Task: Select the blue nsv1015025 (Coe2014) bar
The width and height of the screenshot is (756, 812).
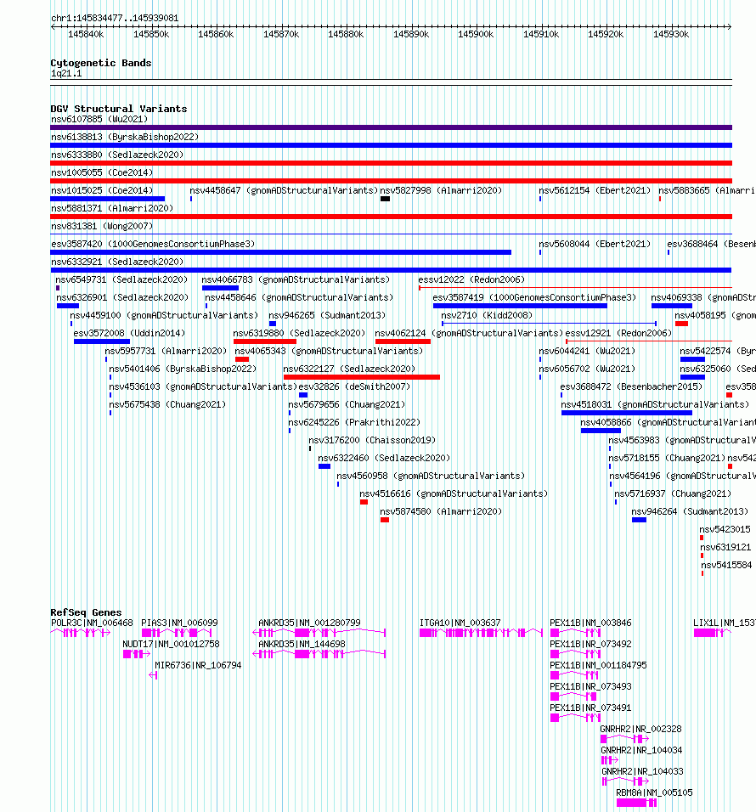Action: click(x=108, y=199)
